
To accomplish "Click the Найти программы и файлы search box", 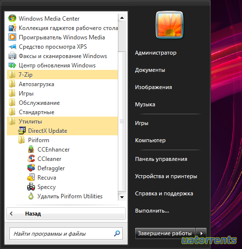I will 66,233.
